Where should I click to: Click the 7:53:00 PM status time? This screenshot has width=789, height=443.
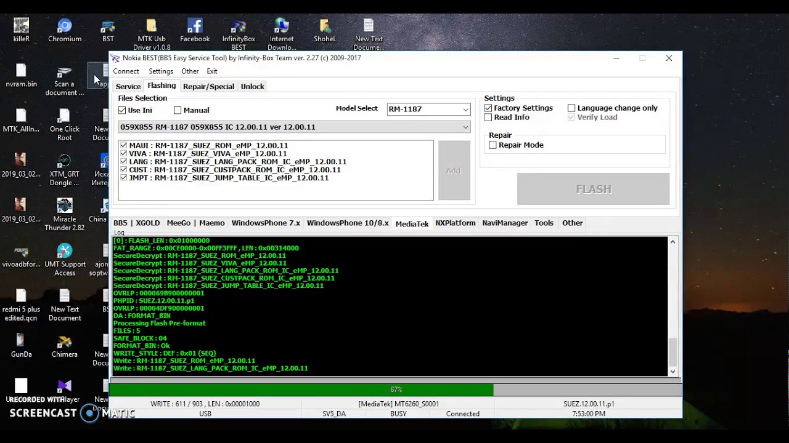coord(589,413)
